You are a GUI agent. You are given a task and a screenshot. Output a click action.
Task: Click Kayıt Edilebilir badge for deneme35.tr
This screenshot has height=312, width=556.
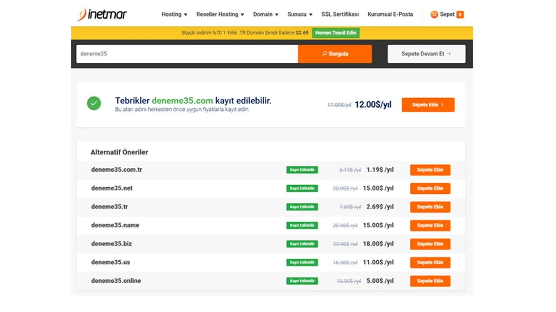tap(302, 207)
